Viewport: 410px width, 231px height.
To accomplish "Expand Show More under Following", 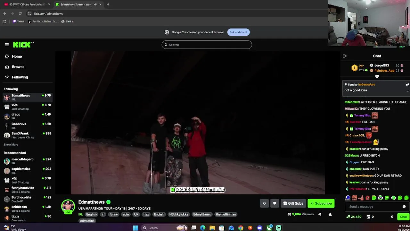I will pos(11,145).
